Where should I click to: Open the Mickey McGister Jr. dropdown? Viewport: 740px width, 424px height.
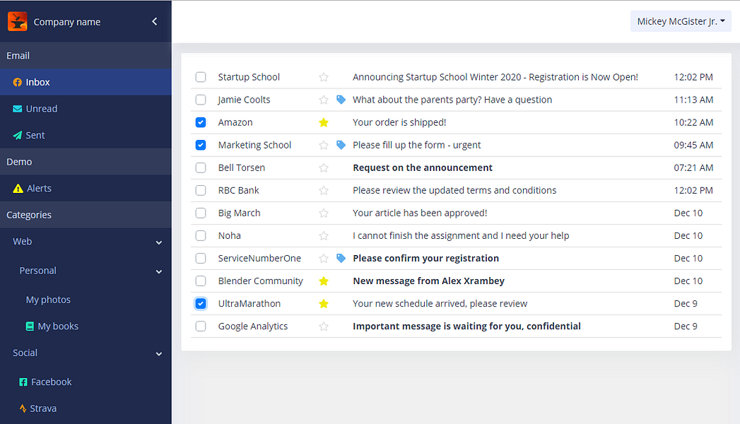[x=680, y=20]
